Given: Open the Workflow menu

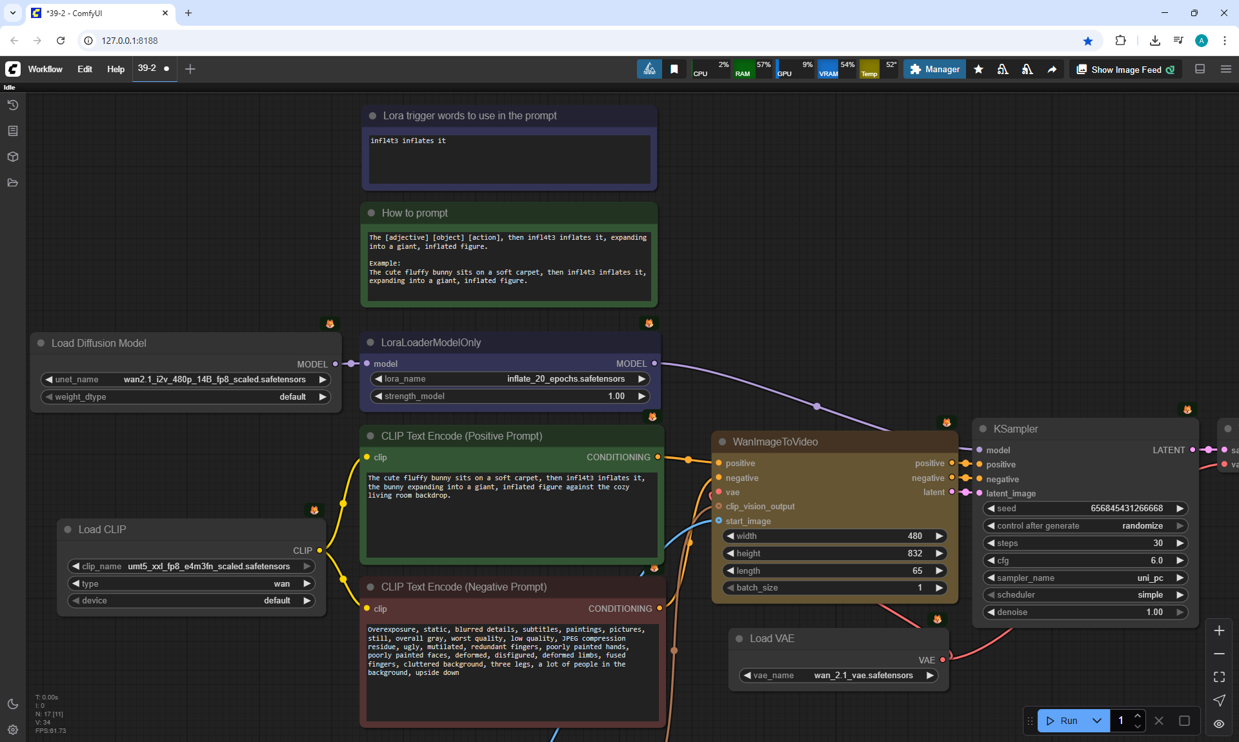Looking at the screenshot, I should click(45, 69).
